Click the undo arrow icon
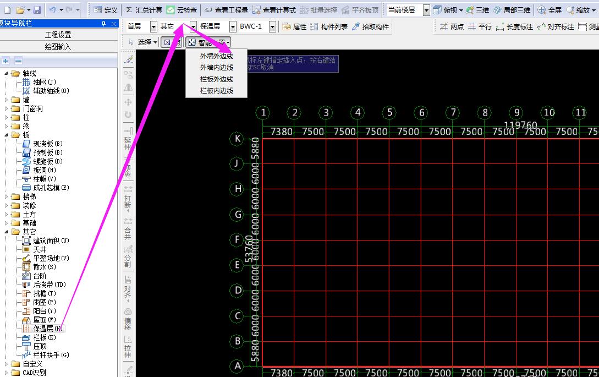This screenshot has height=377, width=599. (x=53, y=9)
